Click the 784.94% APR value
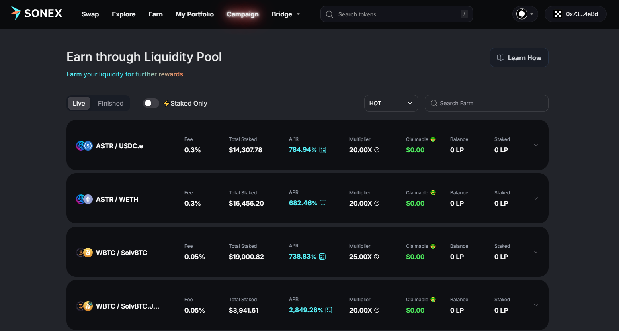Viewport: 619px width, 331px height. click(303, 149)
